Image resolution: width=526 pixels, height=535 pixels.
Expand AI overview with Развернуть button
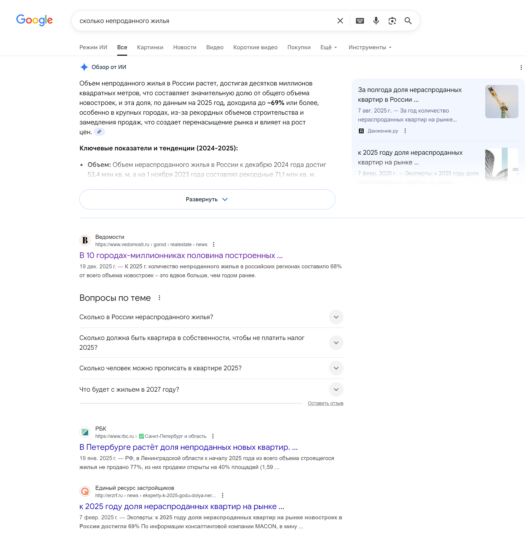(x=207, y=199)
